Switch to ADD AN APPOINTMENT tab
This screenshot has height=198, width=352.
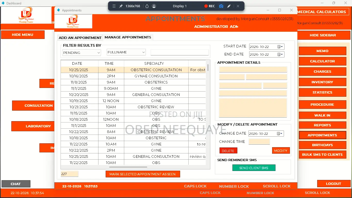click(80, 38)
